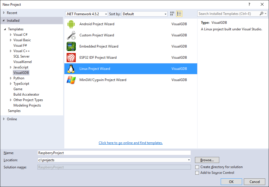The height and width of the screenshot is (187, 269).
Task: Select Modeling Projects category
Action: click(x=27, y=105)
